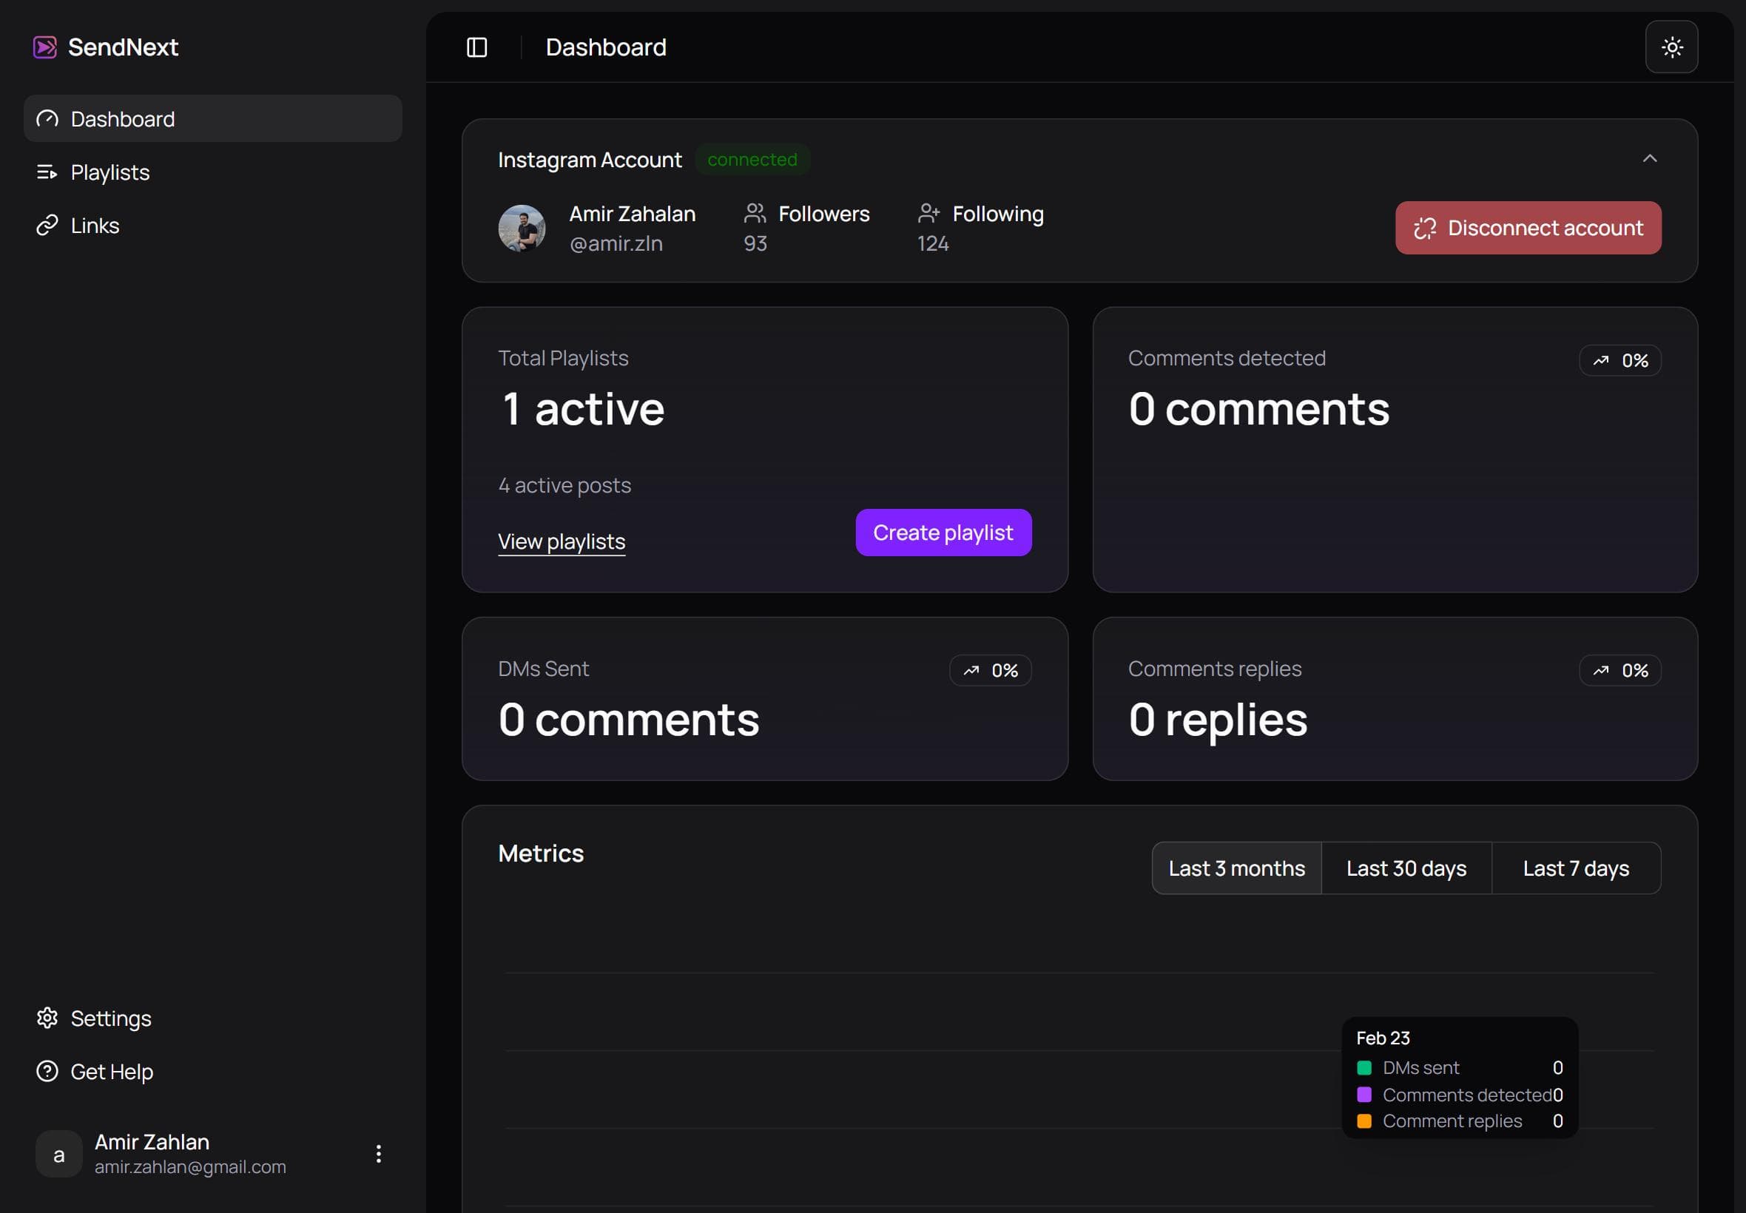Click the Followers icon on the account card

[x=754, y=214]
